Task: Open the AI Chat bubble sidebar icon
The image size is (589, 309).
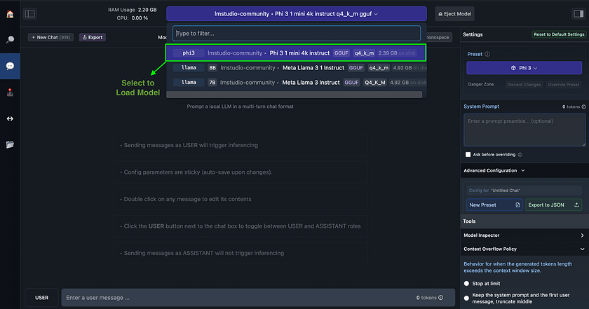Action: coord(10,66)
